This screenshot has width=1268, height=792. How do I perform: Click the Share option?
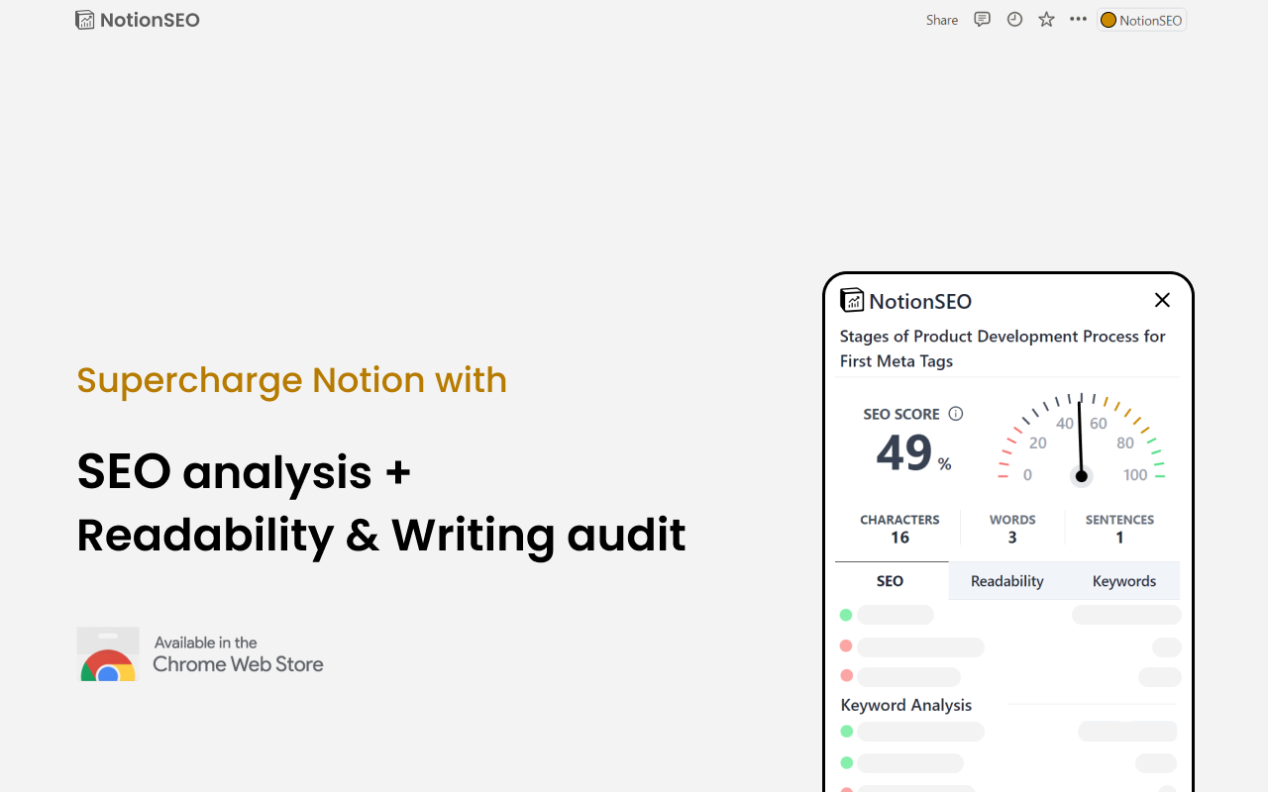pos(941,19)
